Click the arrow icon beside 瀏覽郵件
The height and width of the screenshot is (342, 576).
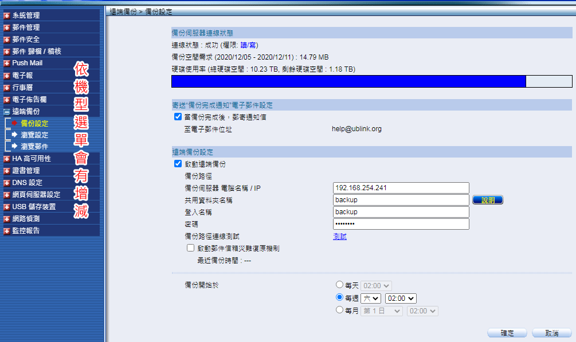14,147
